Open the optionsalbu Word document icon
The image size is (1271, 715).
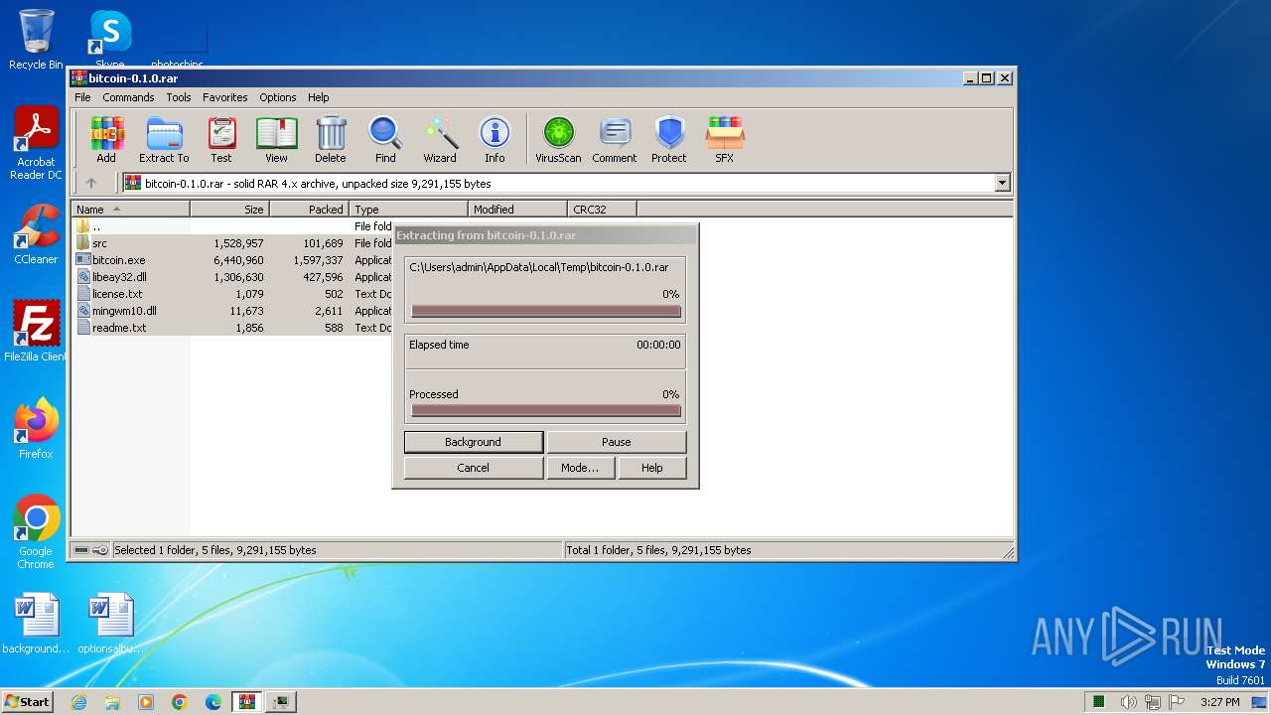click(110, 625)
